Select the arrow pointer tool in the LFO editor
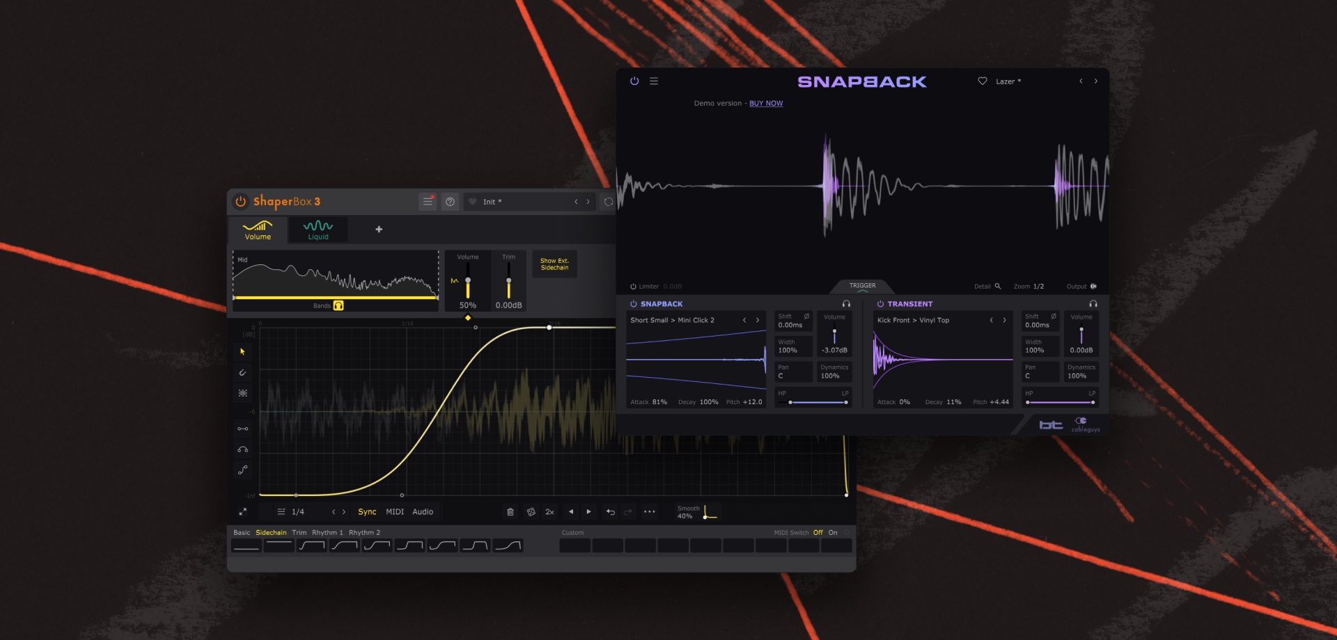The image size is (1337, 640). 242,352
